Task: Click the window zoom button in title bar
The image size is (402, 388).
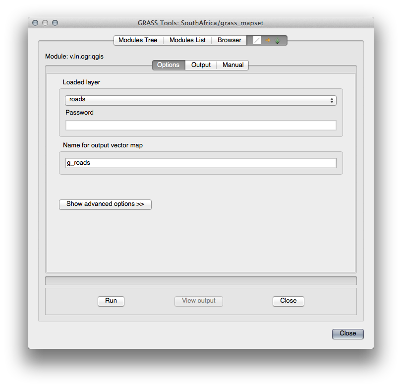Action: point(55,23)
